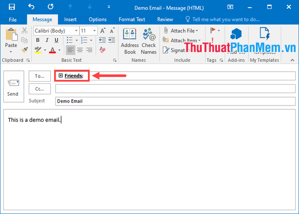The height and width of the screenshot is (214, 299).
Task: Click the Format Painter brush
Action: (24, 50)
